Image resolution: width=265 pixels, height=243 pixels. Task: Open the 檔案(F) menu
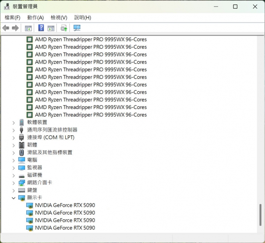click(x=12, y=18)
